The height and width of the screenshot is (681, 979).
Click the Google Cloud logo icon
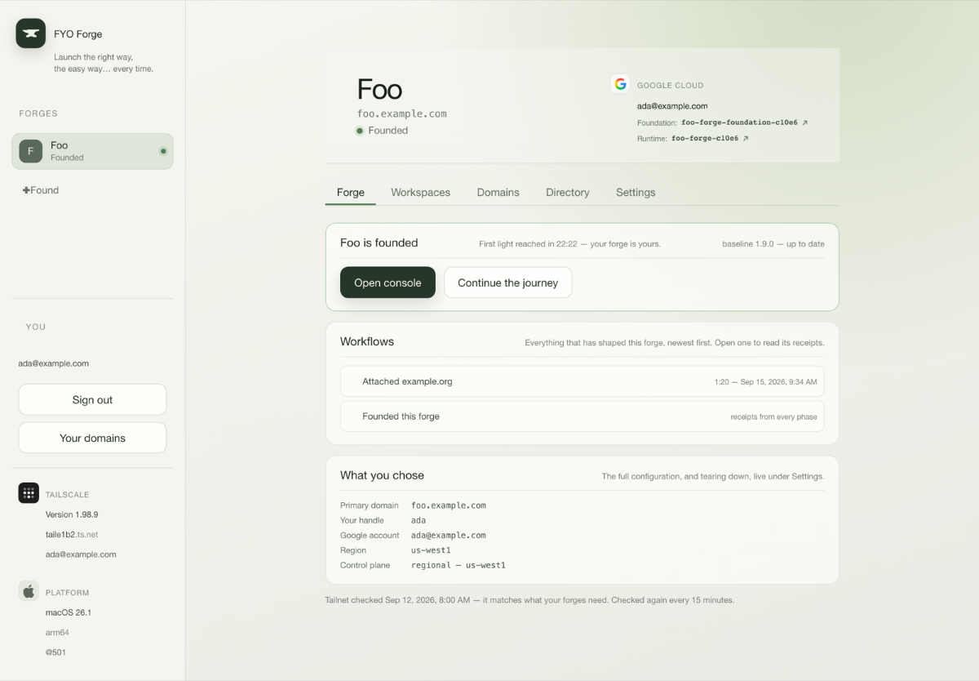tap(621, 84)
